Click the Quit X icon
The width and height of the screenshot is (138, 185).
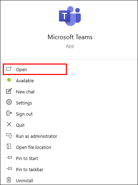pyautogui.click(x=9, y=124)
